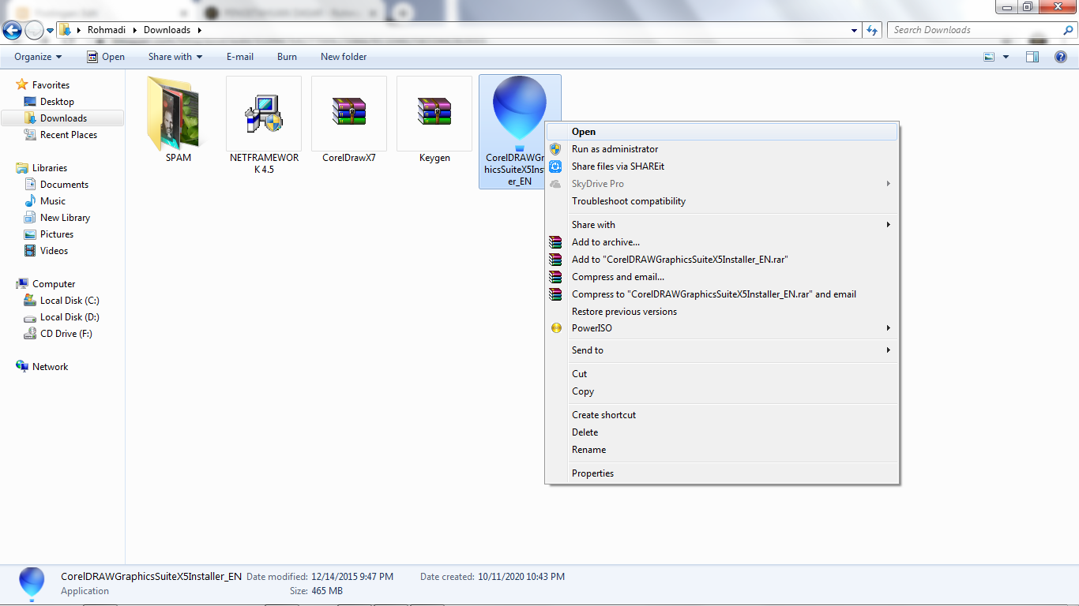The height and width of the screenshot is (606, 1079).
Task: Select Computer in the navigation pane
Action: 54,284
